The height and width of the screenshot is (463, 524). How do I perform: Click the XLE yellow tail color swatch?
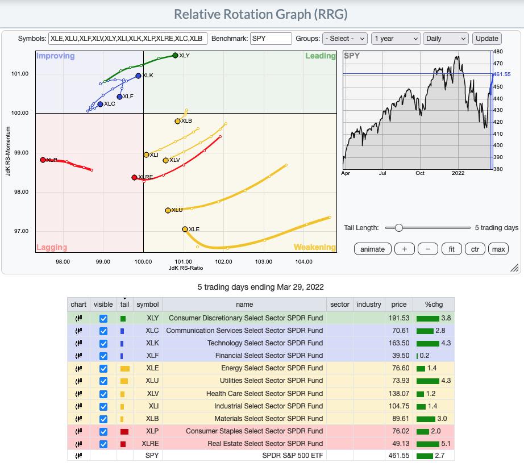125,369
